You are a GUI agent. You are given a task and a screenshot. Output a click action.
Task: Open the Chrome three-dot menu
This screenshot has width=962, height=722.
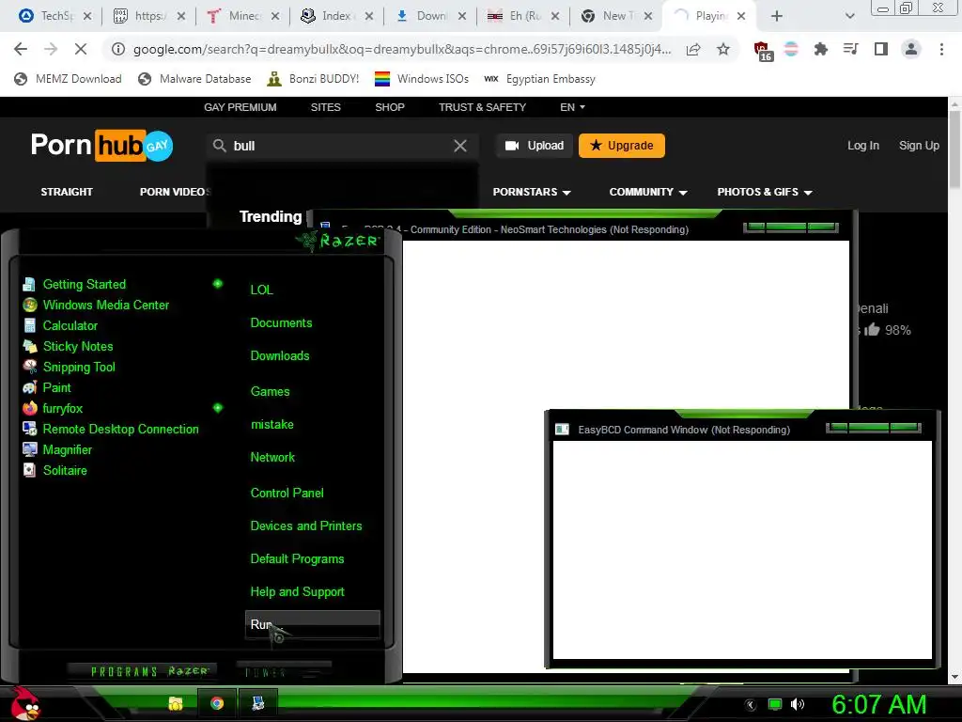click(941, 49)
